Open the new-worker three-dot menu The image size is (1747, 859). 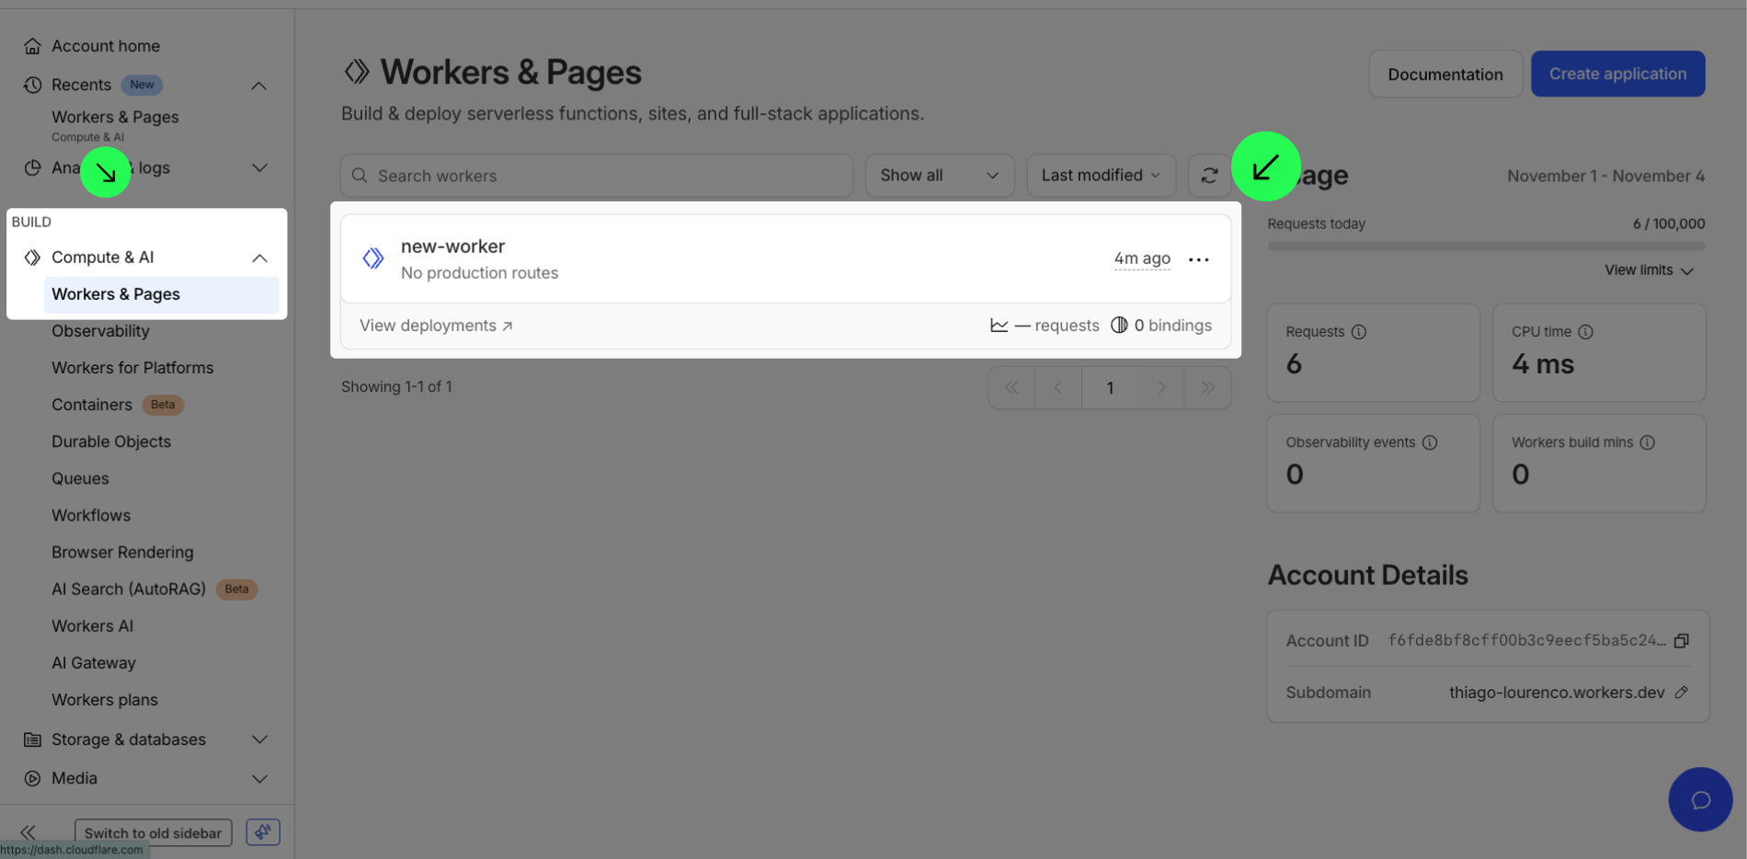[1198, 259]
